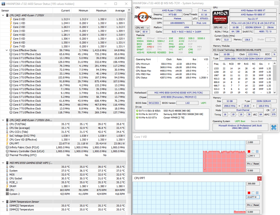The width and height of the screenshot is (280, 215).
Task: Click the clock icon next to Infinity Fabric Clock (FCLK)
Action: pyautogui.click(x=7, y=147)
